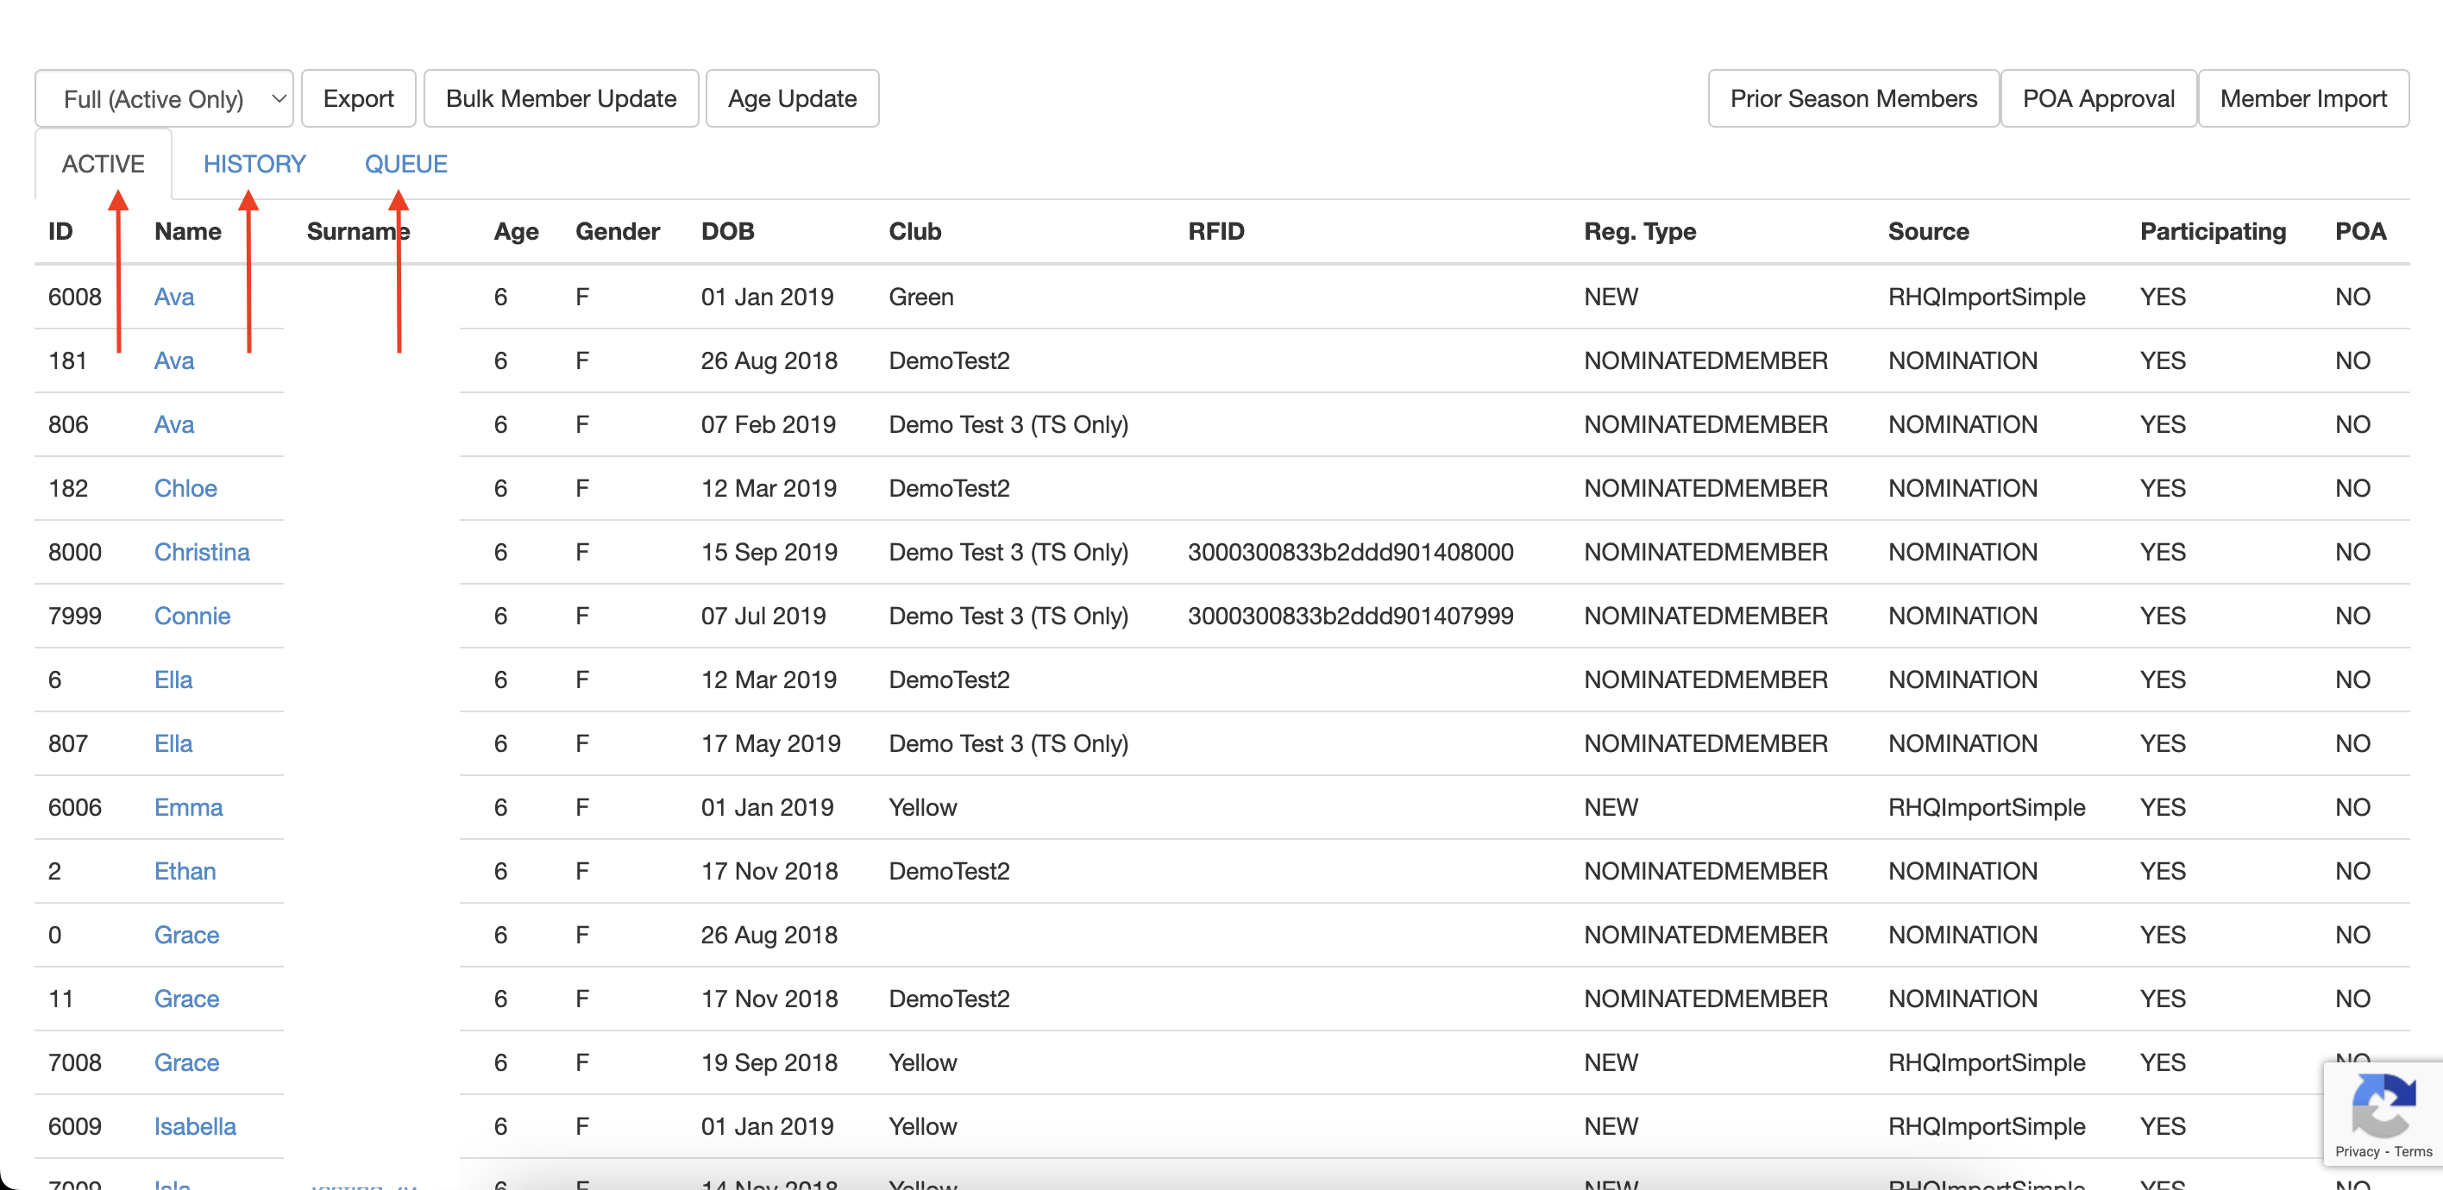Click ID 7999 cell
Viewport: 2443px width, 1190px height.
click(75, 616)
